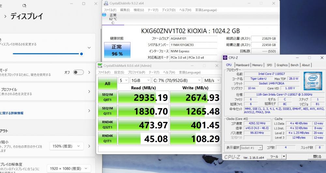
Task: Open the C: drive selection dropdown
Action: 177,80
